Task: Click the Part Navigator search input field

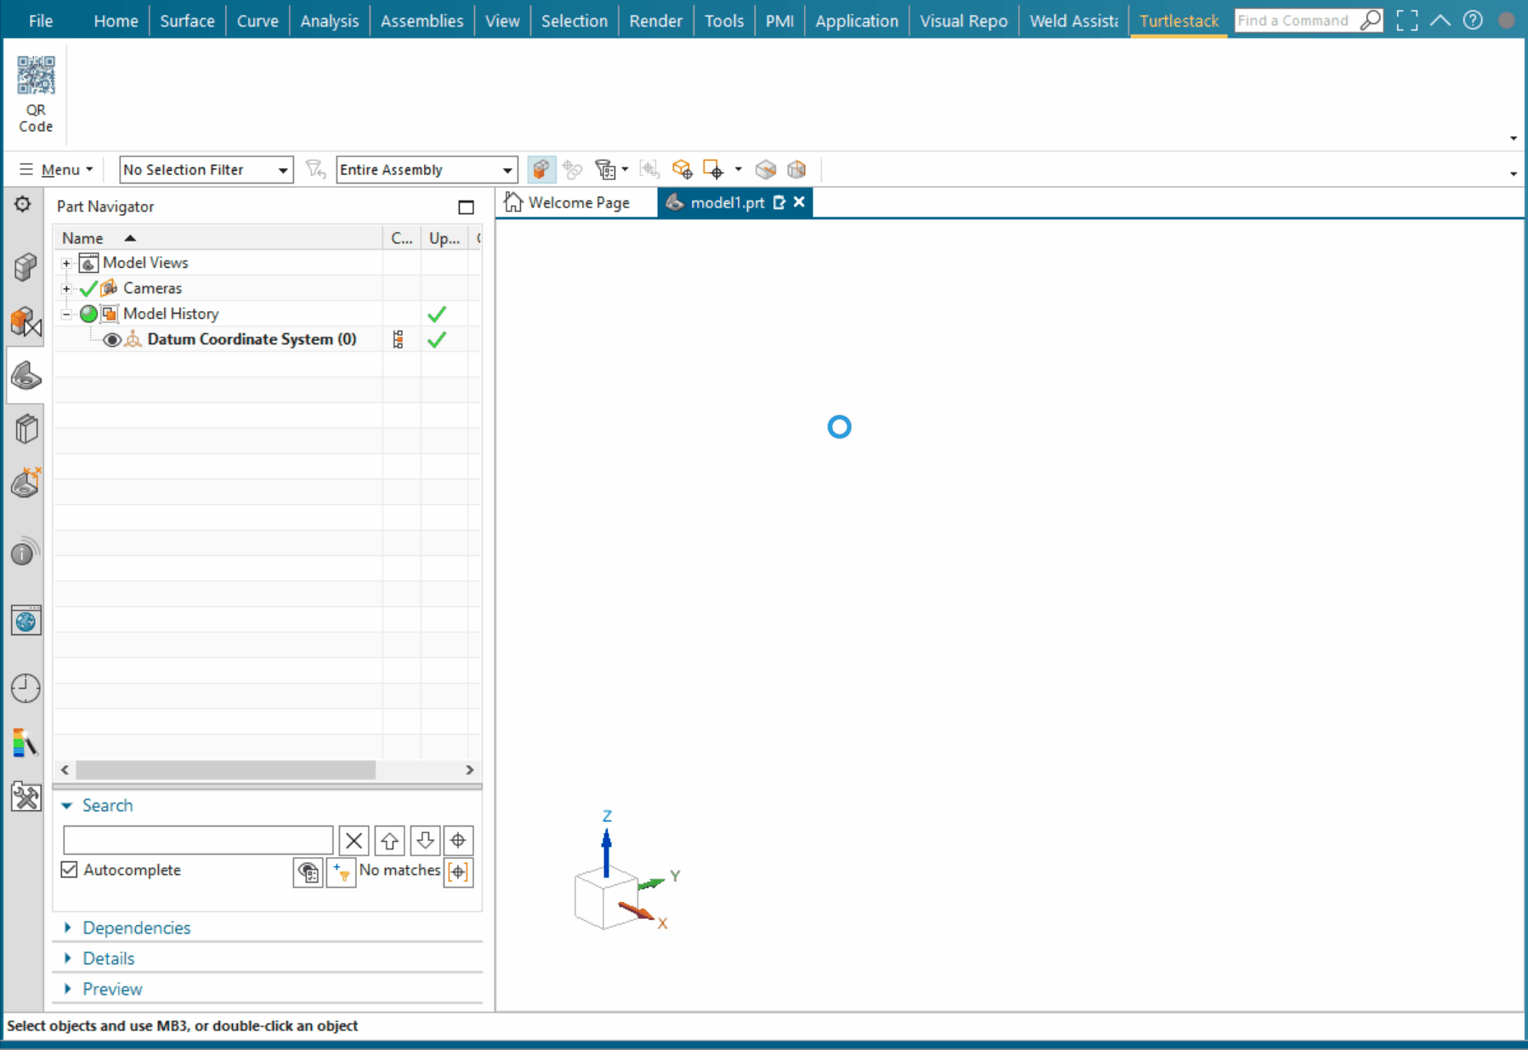Action: pyautogui.click(x=198, y=841)
